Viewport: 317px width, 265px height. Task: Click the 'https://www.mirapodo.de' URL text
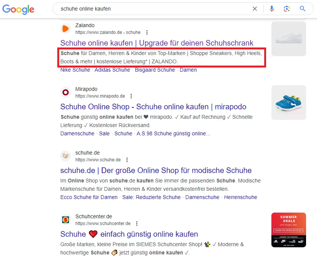coord(100,96)
